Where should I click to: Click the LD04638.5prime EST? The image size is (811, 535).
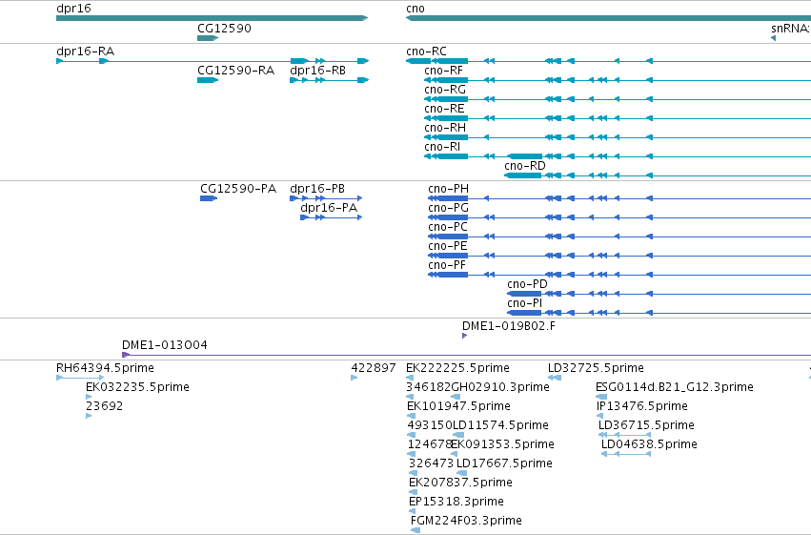click(626, 454)
